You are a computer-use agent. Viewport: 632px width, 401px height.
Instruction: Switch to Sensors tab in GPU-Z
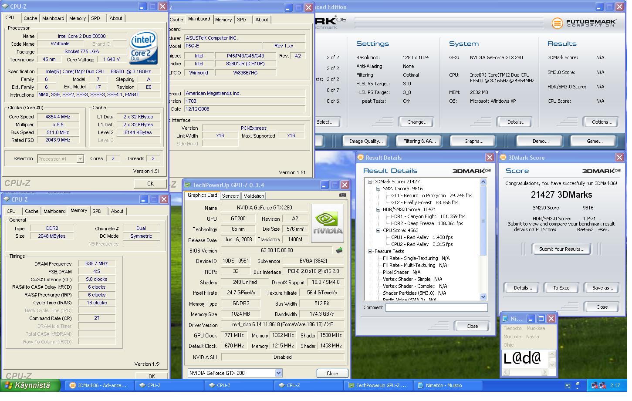[230, 196]
